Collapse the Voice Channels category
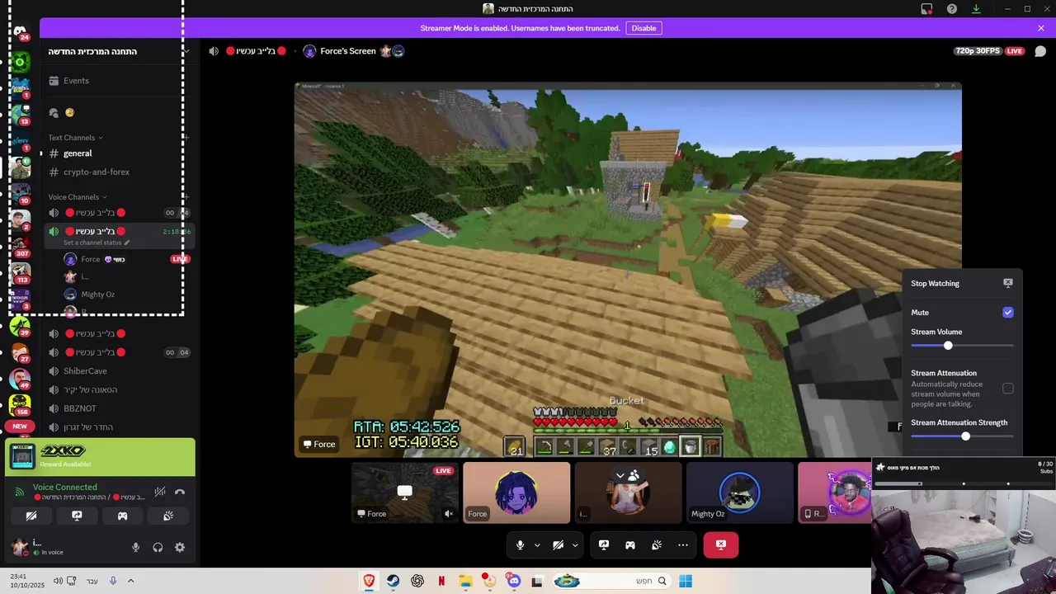 [78, 197]
